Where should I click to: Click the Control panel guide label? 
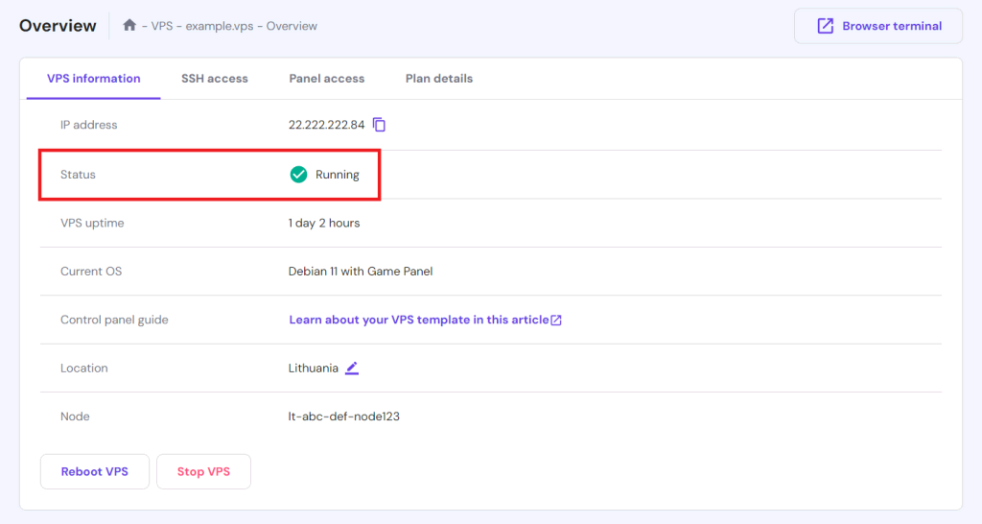(114, 320)
